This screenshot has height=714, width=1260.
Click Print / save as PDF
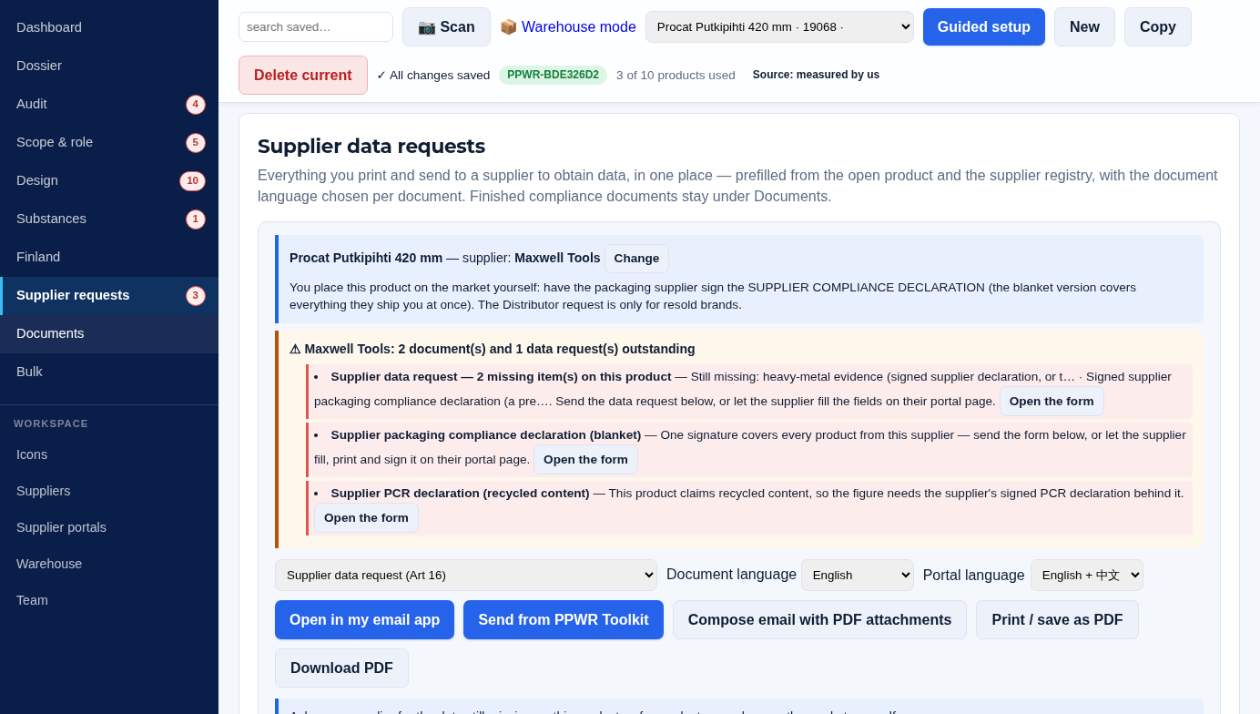1057,620
